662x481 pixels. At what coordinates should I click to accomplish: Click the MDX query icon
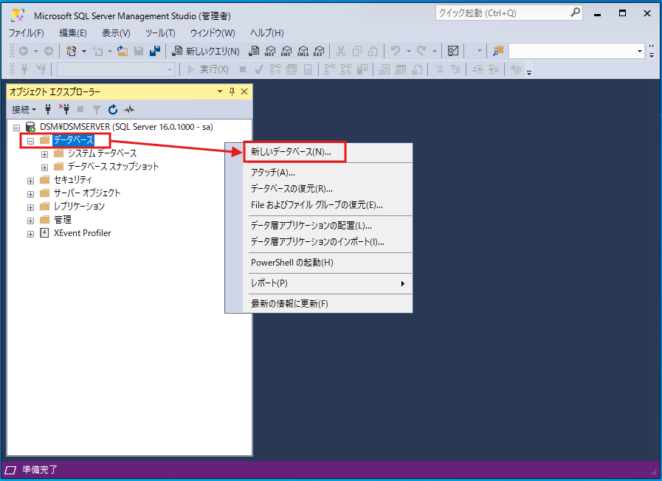(270, 51)
